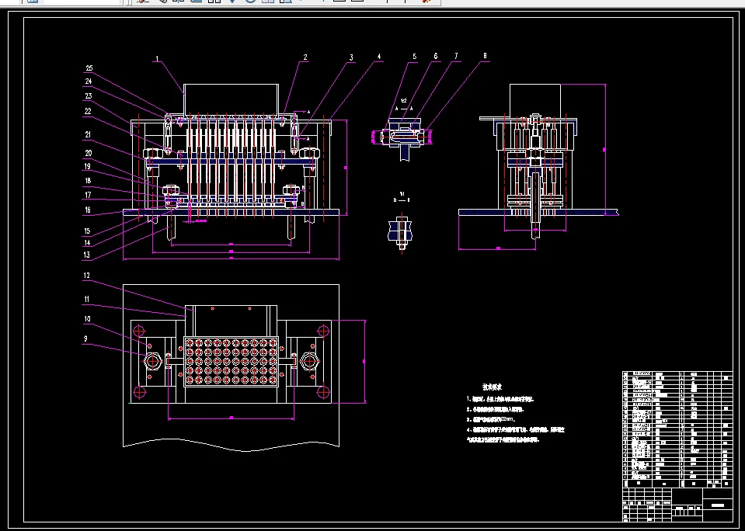Click the title block in bottom-right corner
Screen dimensions: 745x531
pyautogui.click(x=676, y=504)
